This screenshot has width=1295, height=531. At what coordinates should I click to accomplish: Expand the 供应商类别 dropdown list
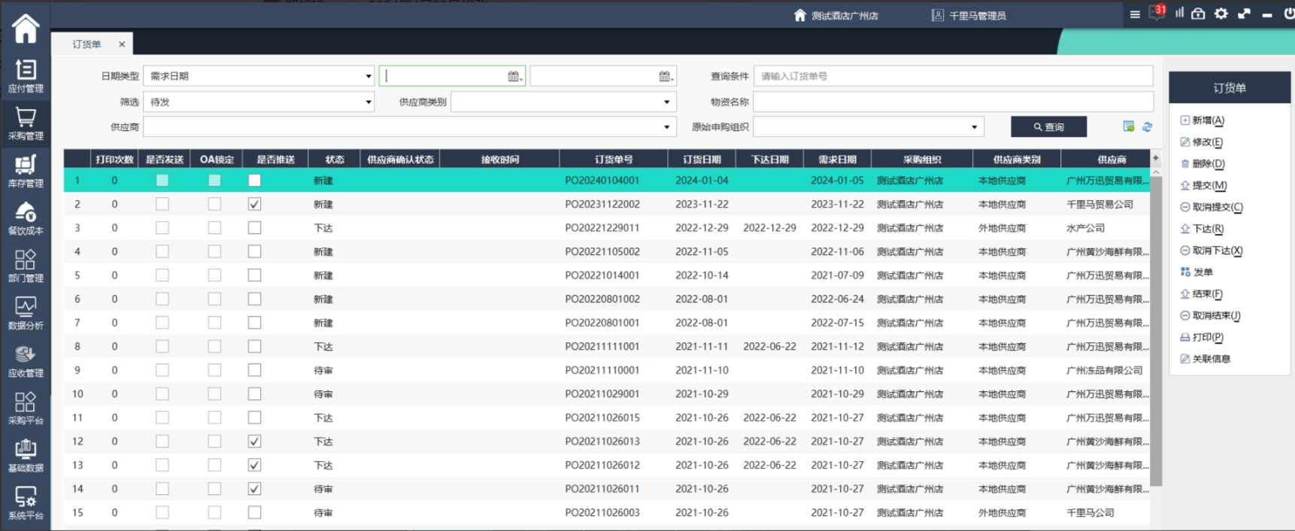tap(666, 102)
